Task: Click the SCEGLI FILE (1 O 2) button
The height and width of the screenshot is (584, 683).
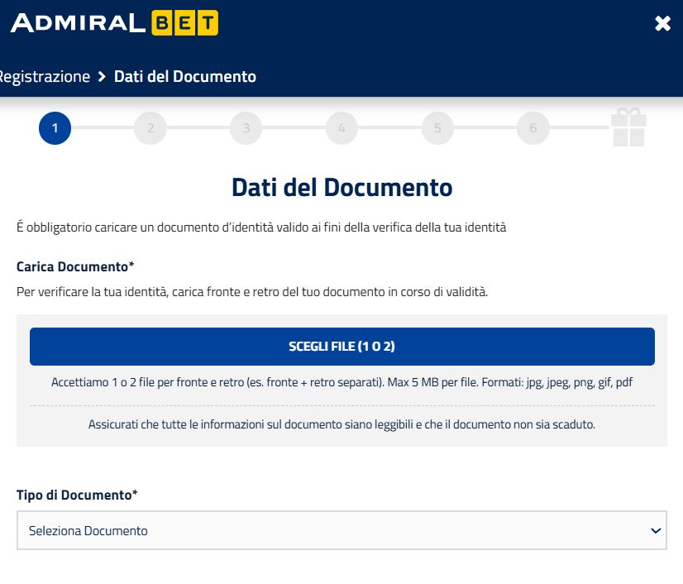Action: point(341,346)
